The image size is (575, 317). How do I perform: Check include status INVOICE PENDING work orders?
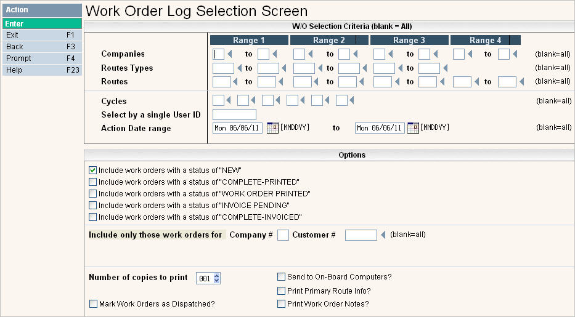(93, 206)
